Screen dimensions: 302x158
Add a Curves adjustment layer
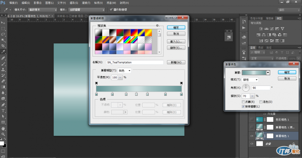click(272, 29)
